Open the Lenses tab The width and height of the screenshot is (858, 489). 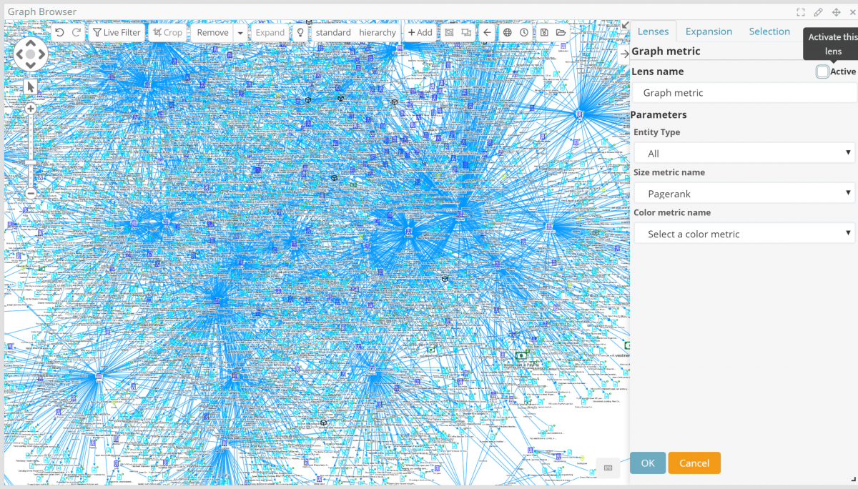(x=654, y=31)
